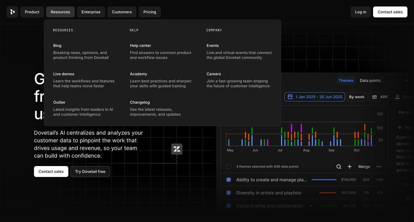Open Changelog from the Help menu
The height and width of the screenshot is (222, 414).
[140, 102]
